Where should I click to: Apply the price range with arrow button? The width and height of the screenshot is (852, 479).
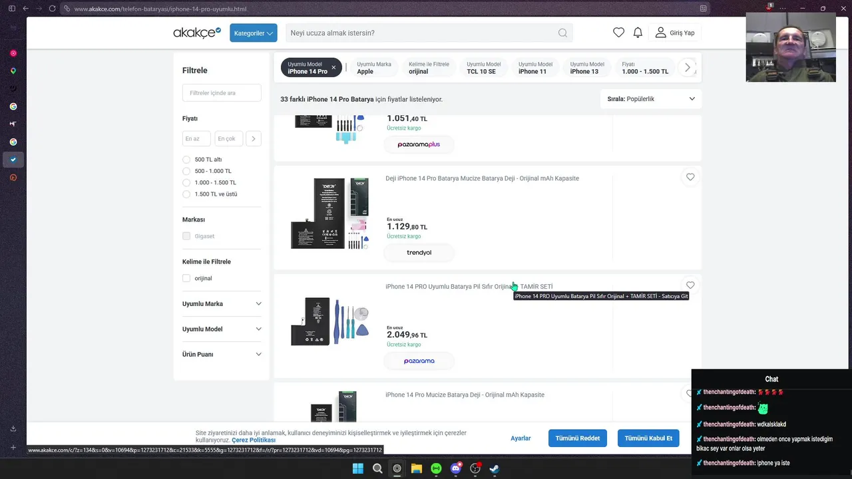click(x=253, y=138)
